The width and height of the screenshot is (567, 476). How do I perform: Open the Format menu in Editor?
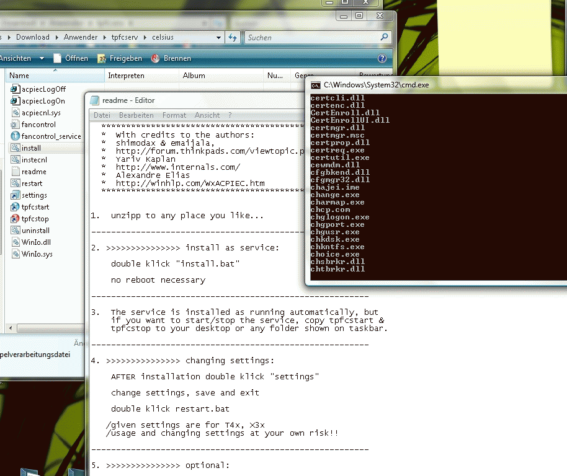[174, 115]
